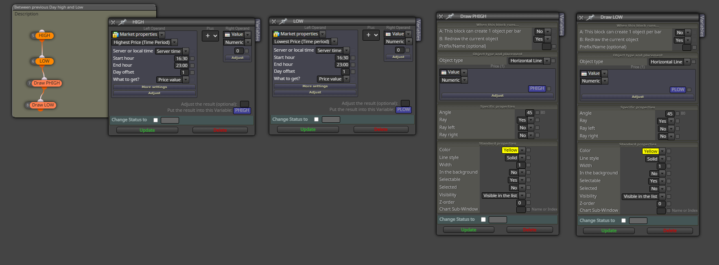719x265 pixels.
Task: Click Adjust bar under right operand in LOW panel
Action: point(398,57)
